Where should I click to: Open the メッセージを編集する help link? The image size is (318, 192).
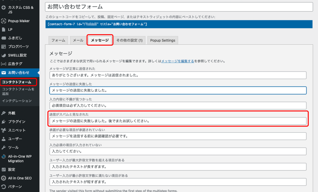(178, 62)
